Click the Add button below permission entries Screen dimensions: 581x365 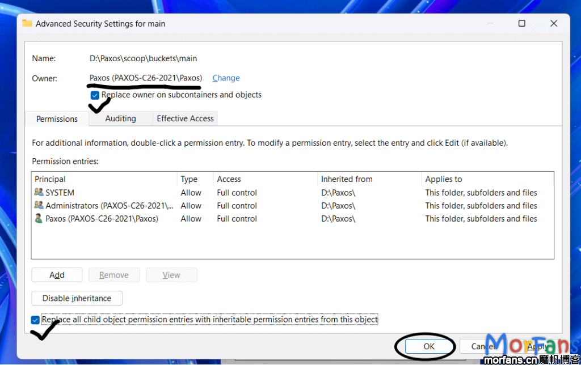[x=57, y=274]
